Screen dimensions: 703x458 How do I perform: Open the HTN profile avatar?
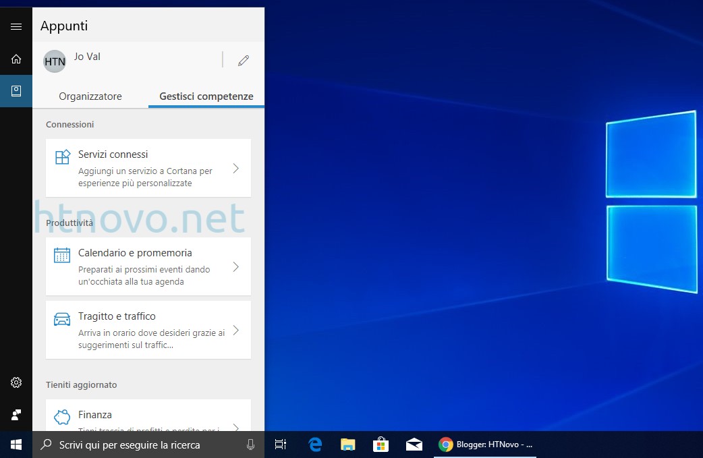54,61
